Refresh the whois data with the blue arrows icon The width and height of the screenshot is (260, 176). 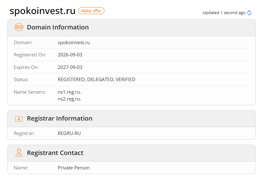pyautogui.click(x=249, y=13)
